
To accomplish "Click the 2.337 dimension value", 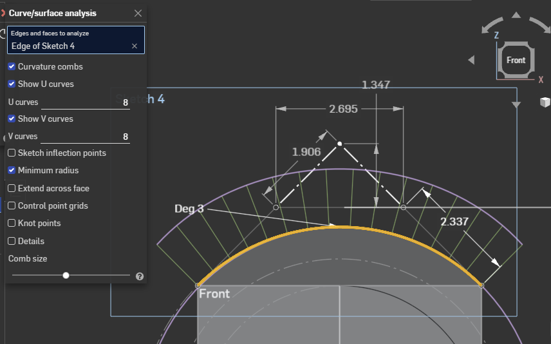I will coord(454,222).
